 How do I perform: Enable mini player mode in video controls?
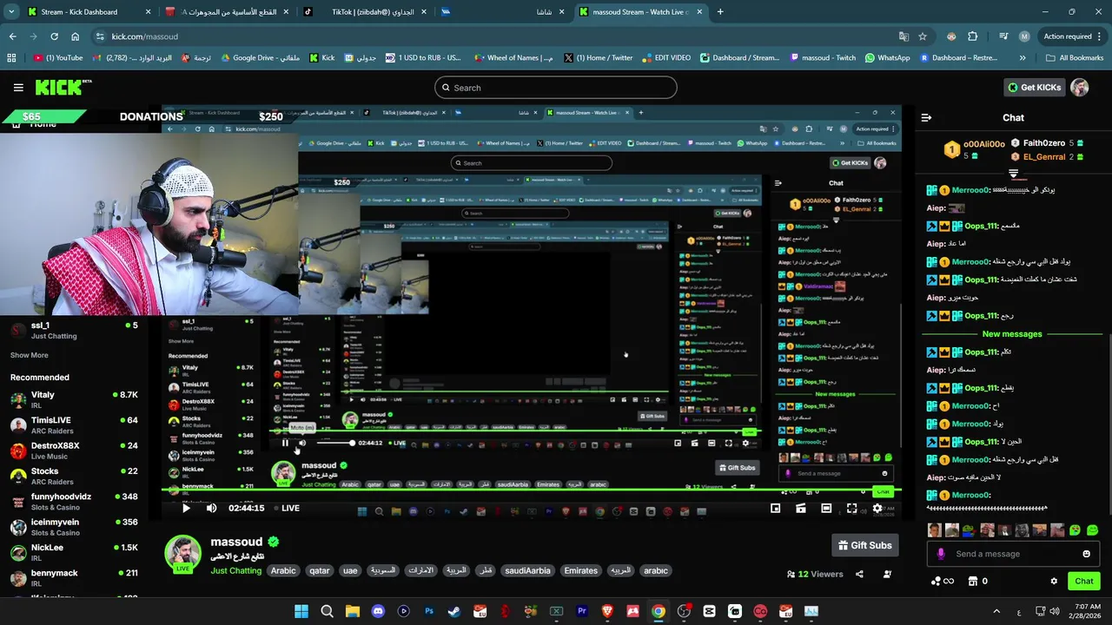(776, 509)
